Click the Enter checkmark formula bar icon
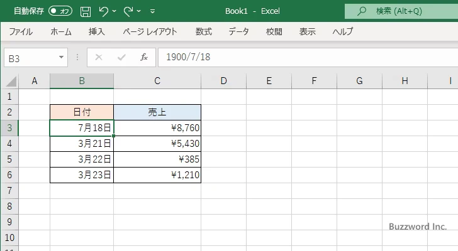 click(x=121, y=57)
